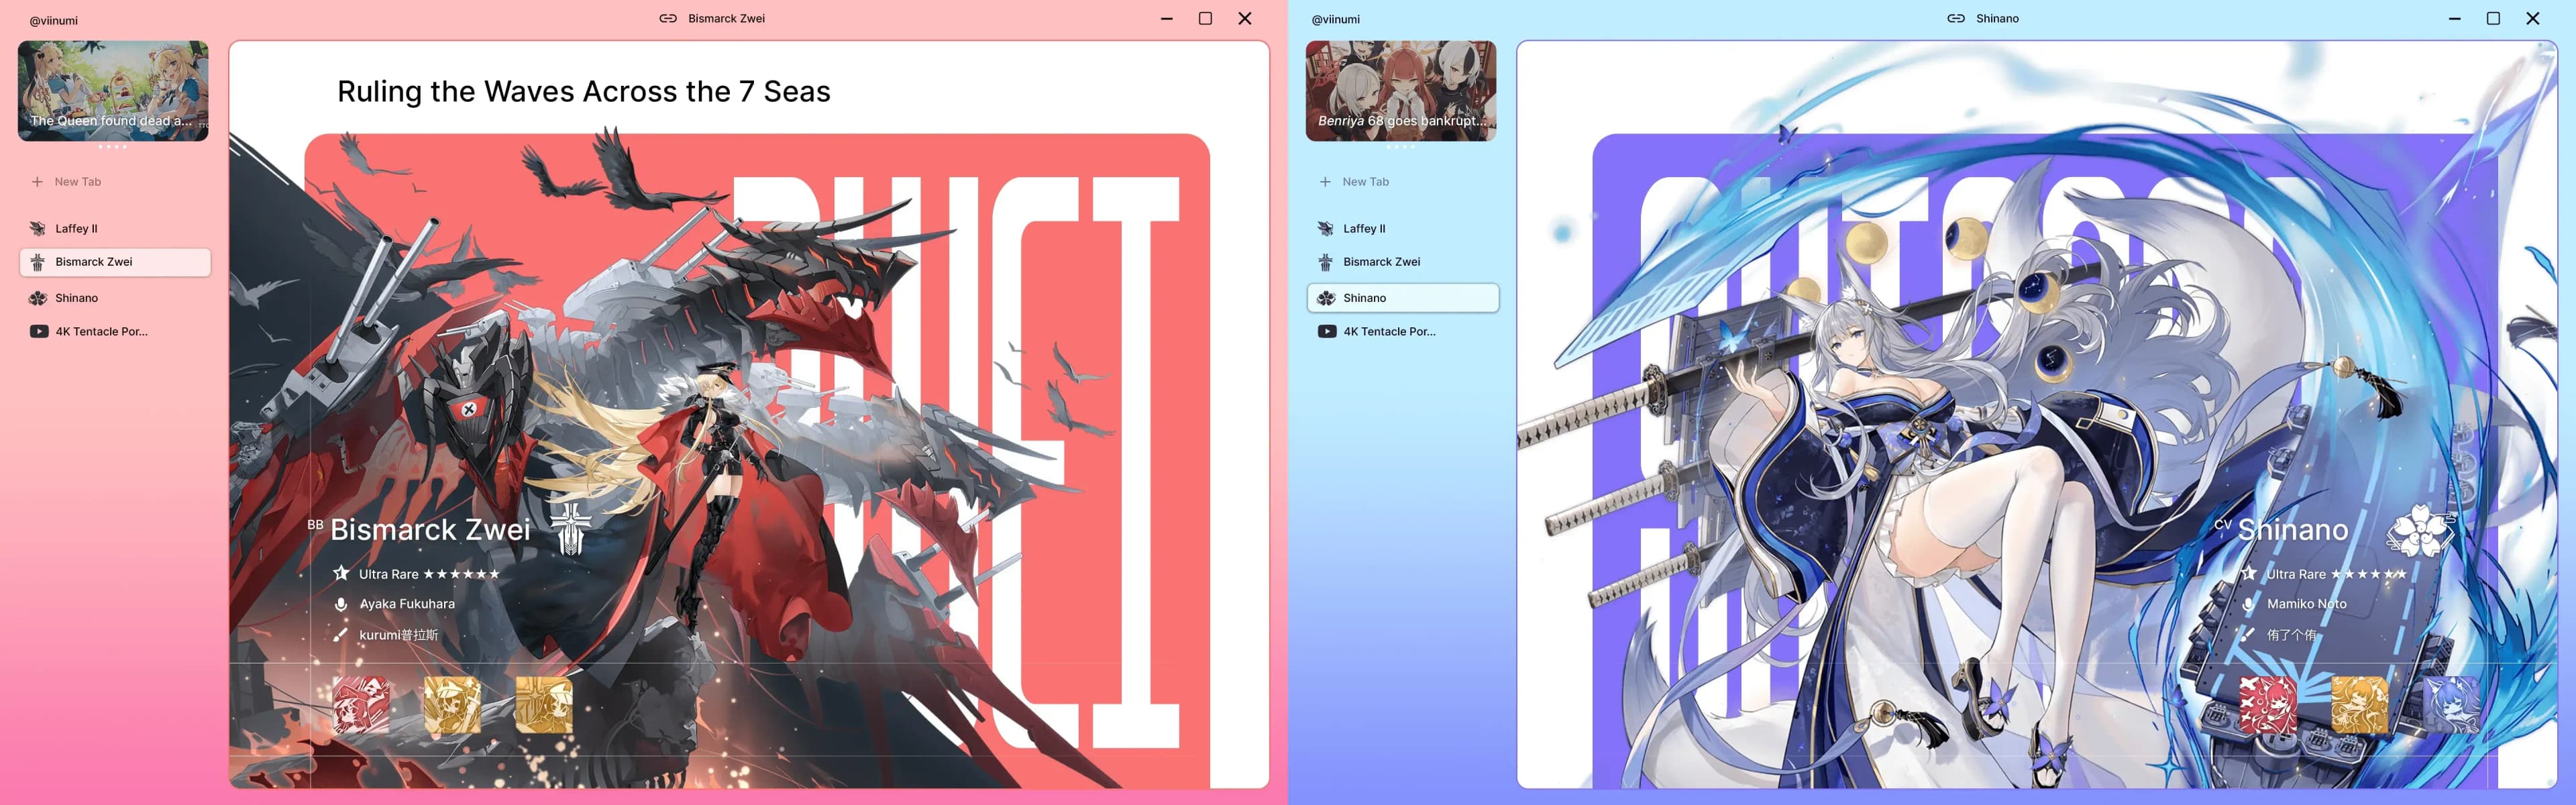Click the Bismarck Zwei tab icon in blue window
Screen dimensions: 2576x805
pyautogui.click(x=1326, y=262)
